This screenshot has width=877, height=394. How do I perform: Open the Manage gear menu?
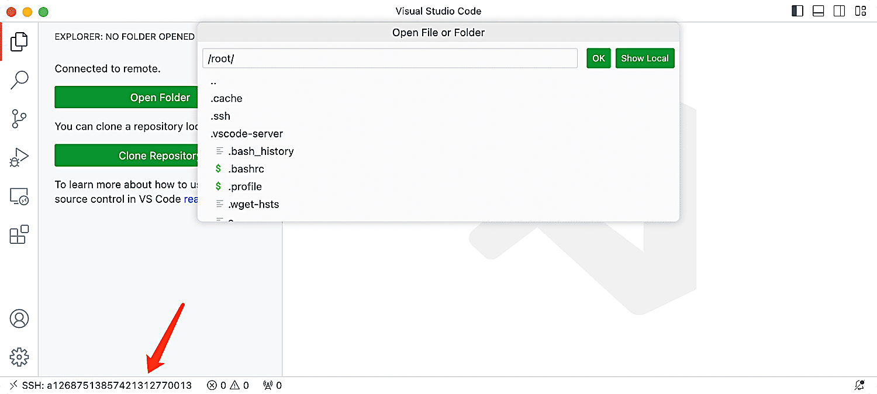click(x=19, y=357)
